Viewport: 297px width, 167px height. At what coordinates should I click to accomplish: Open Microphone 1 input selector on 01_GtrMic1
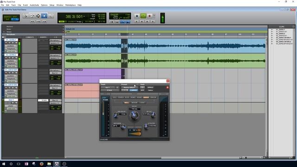(x=56, y=40)
